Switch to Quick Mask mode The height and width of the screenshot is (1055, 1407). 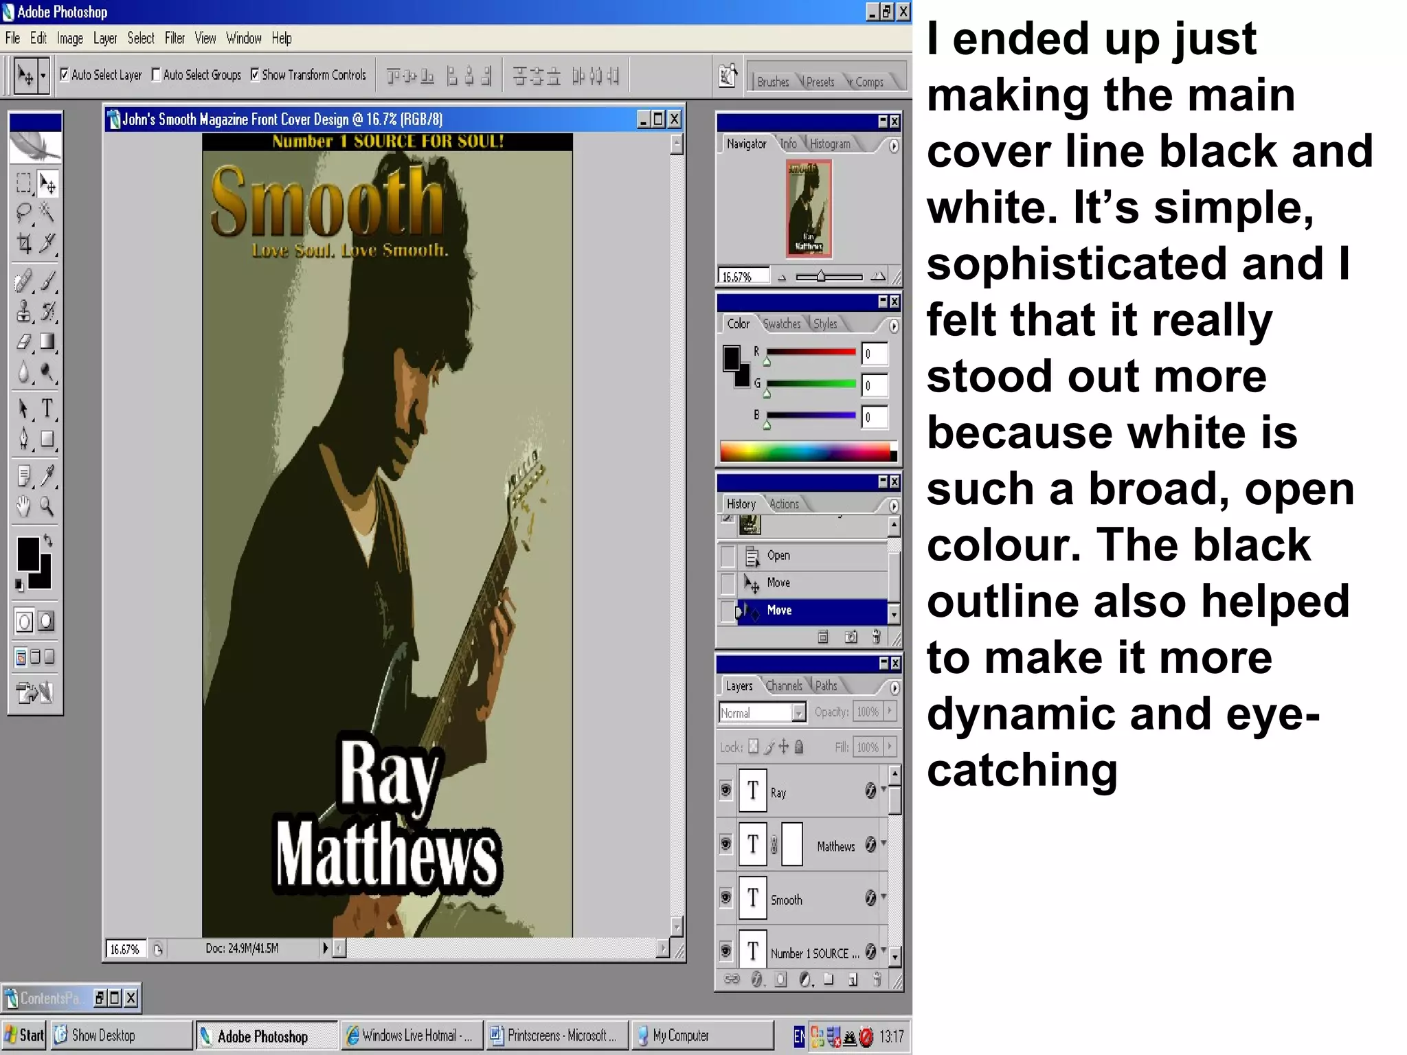(x=47, y=622)
